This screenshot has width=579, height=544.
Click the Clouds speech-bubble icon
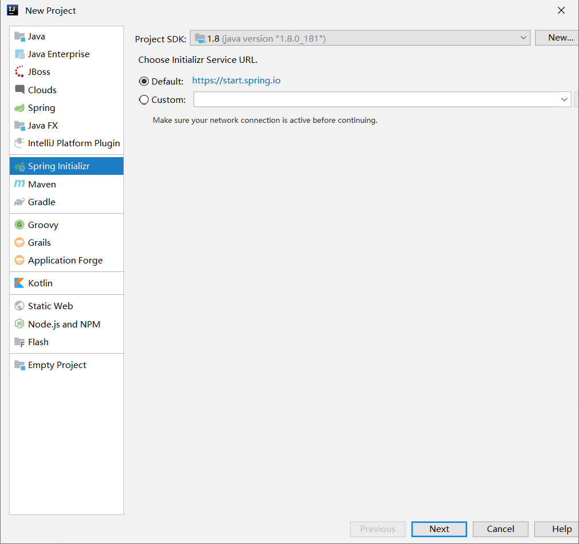19,90
